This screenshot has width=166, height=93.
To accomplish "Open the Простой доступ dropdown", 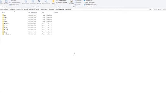I will [x=61, y=3].
